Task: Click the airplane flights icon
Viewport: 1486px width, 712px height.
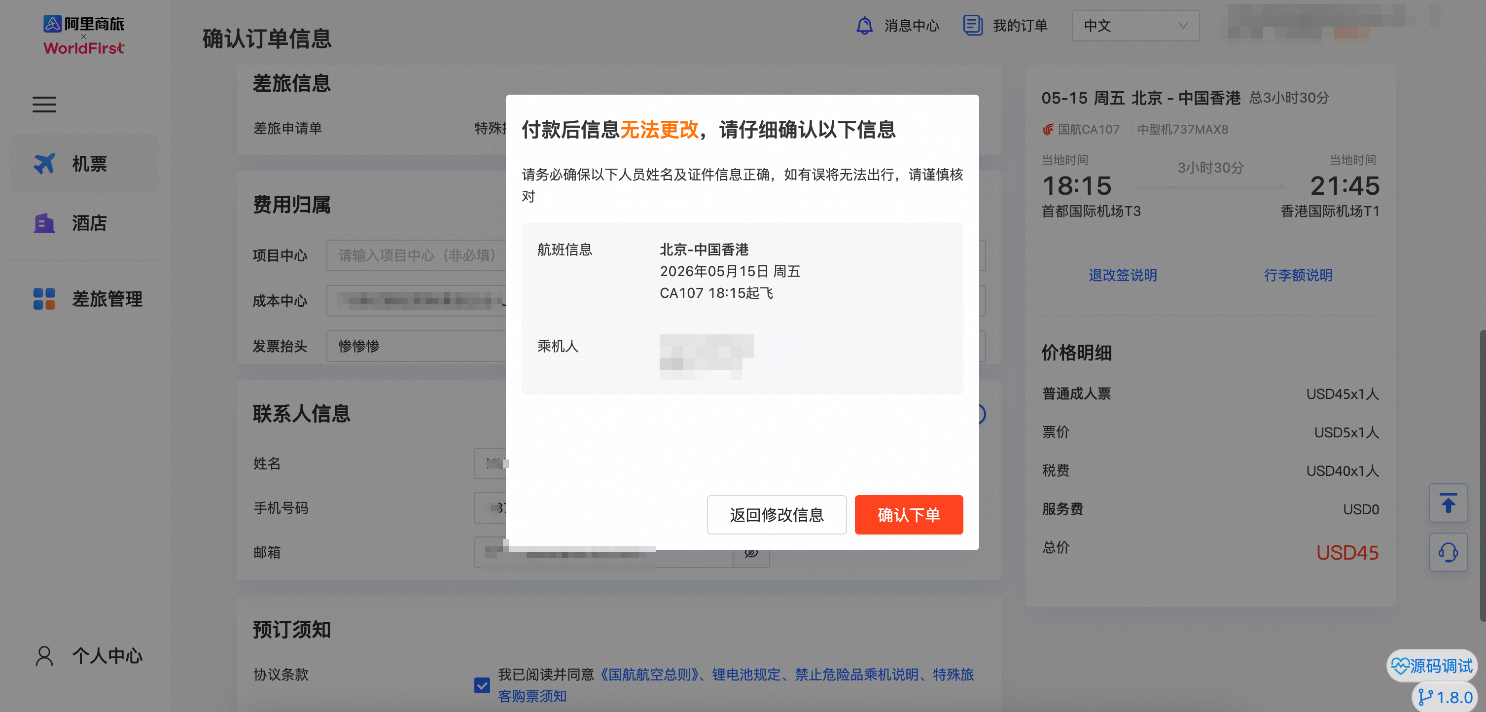Action: (x=44, y=164)
